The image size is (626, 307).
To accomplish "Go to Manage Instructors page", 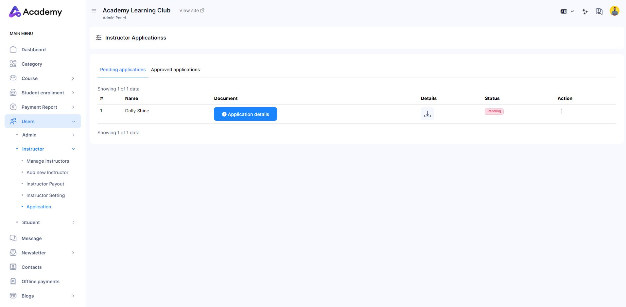I will pos(48,161).
